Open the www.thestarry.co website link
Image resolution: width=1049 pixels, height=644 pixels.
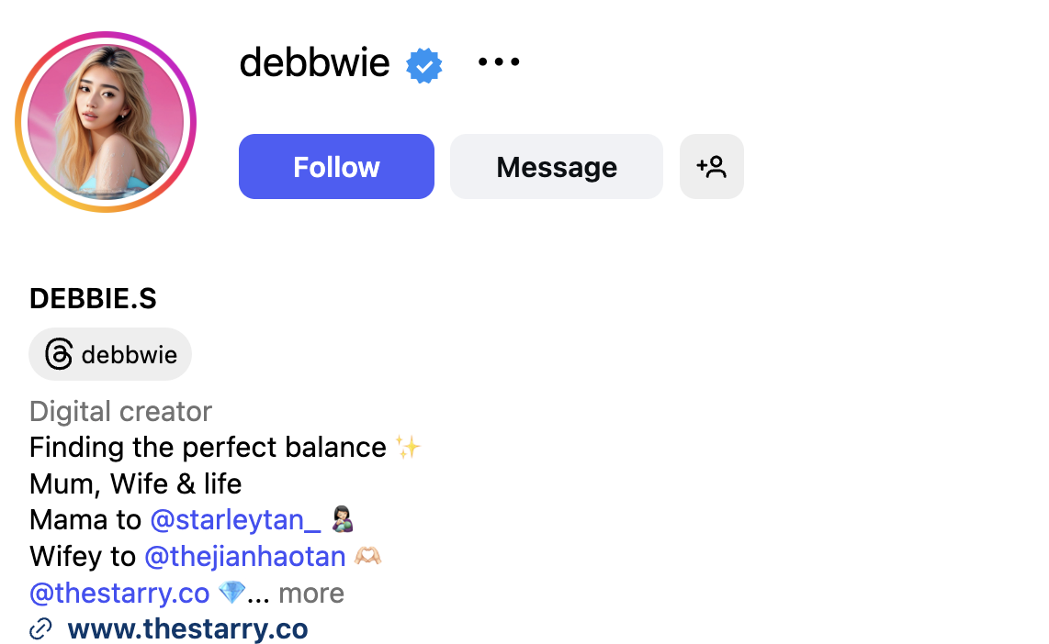[187, 628]
